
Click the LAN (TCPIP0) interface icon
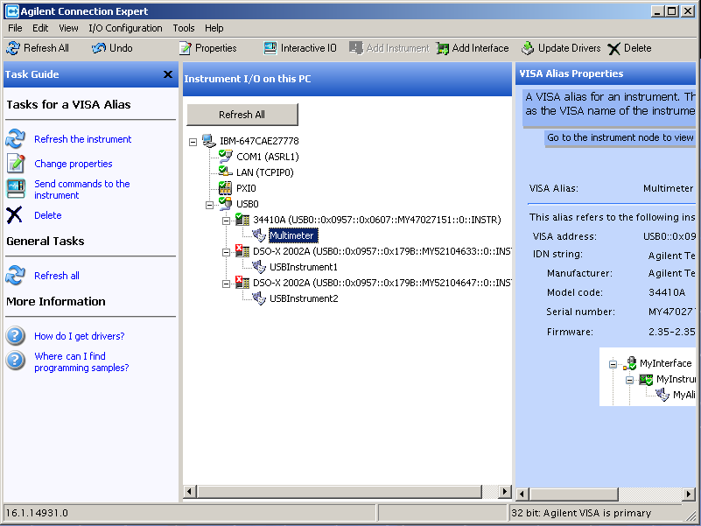[225, 172]
